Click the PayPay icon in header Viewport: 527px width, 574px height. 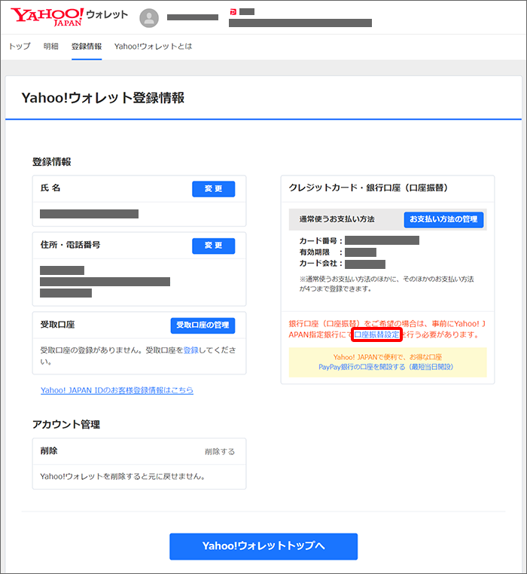(x=233, y=12)
